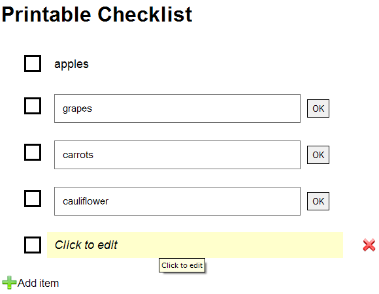Check the box beside Click to edit
Image resolution: width=379 pixels, height=294 pixels.
point(33,245)
